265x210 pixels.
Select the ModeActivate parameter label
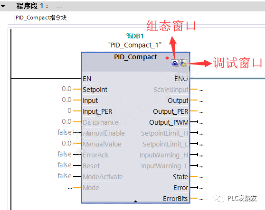point(103,177)
